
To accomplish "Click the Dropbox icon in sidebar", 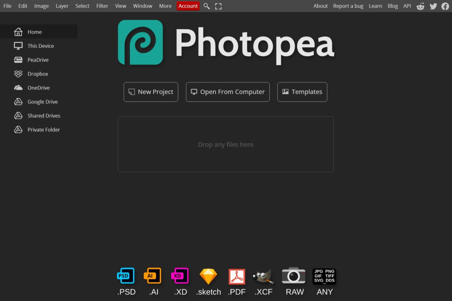I will tap(18, 74).
